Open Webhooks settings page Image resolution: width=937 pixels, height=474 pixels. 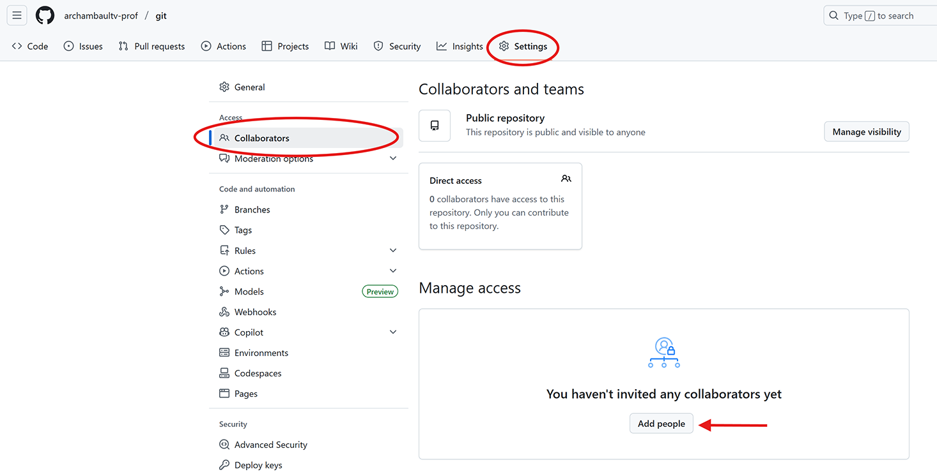[255, 312]
